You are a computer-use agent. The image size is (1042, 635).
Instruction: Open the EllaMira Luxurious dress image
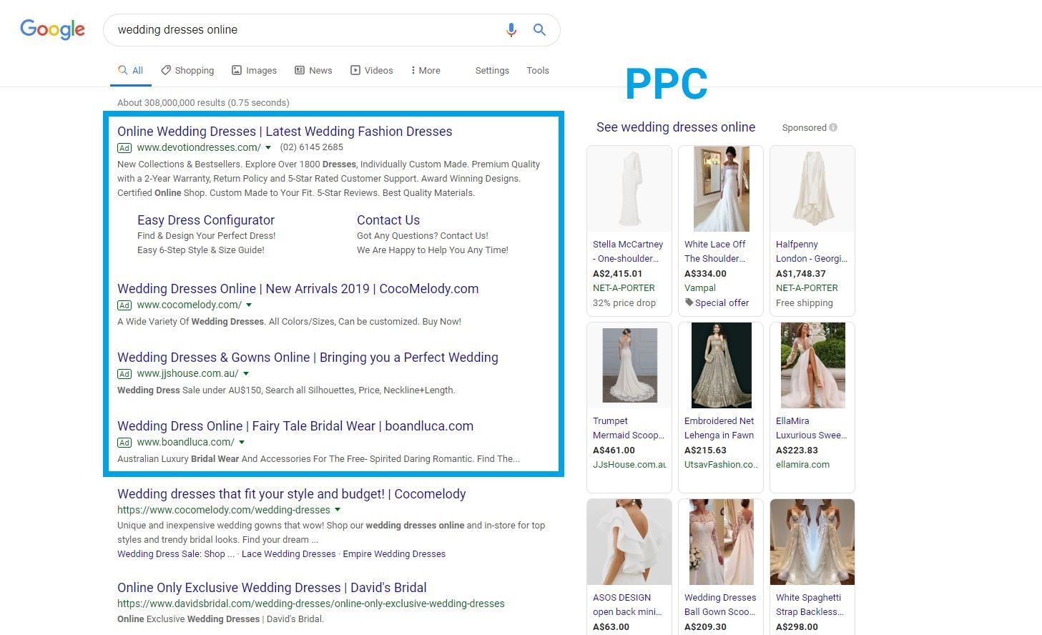click(x=812, y=365)
